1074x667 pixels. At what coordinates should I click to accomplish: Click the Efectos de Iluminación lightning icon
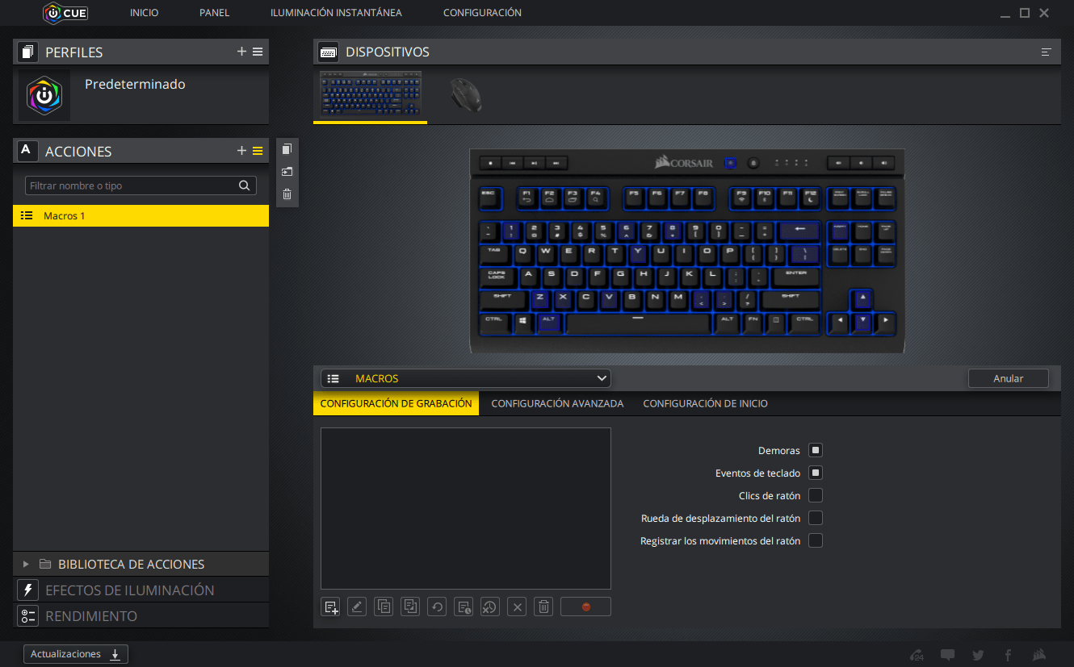(27, 590)
